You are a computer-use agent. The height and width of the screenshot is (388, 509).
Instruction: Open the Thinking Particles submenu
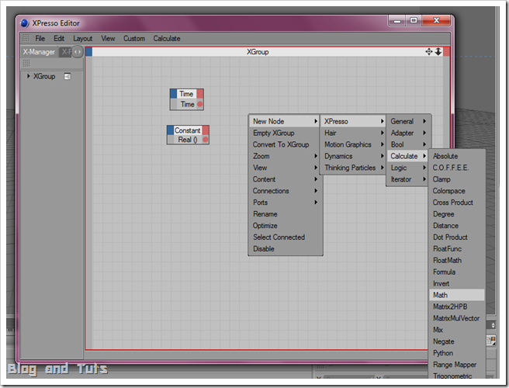coord(354,168)
